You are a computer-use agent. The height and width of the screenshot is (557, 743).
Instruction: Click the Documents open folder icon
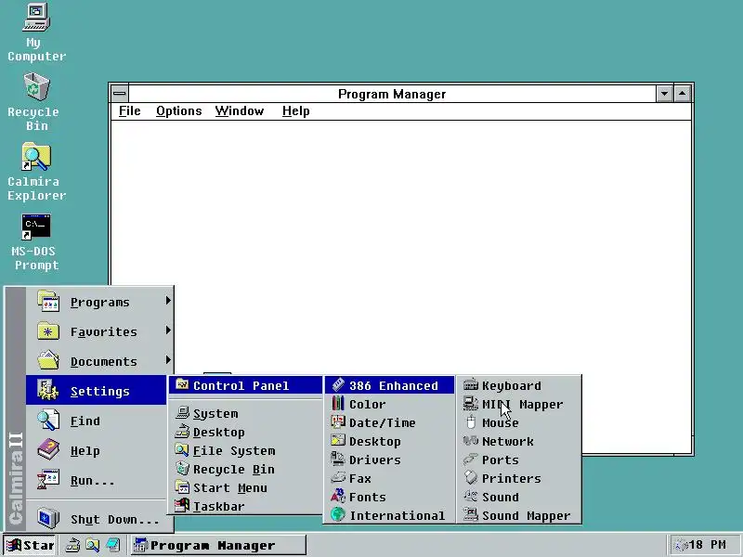click(x=48, y=360)
